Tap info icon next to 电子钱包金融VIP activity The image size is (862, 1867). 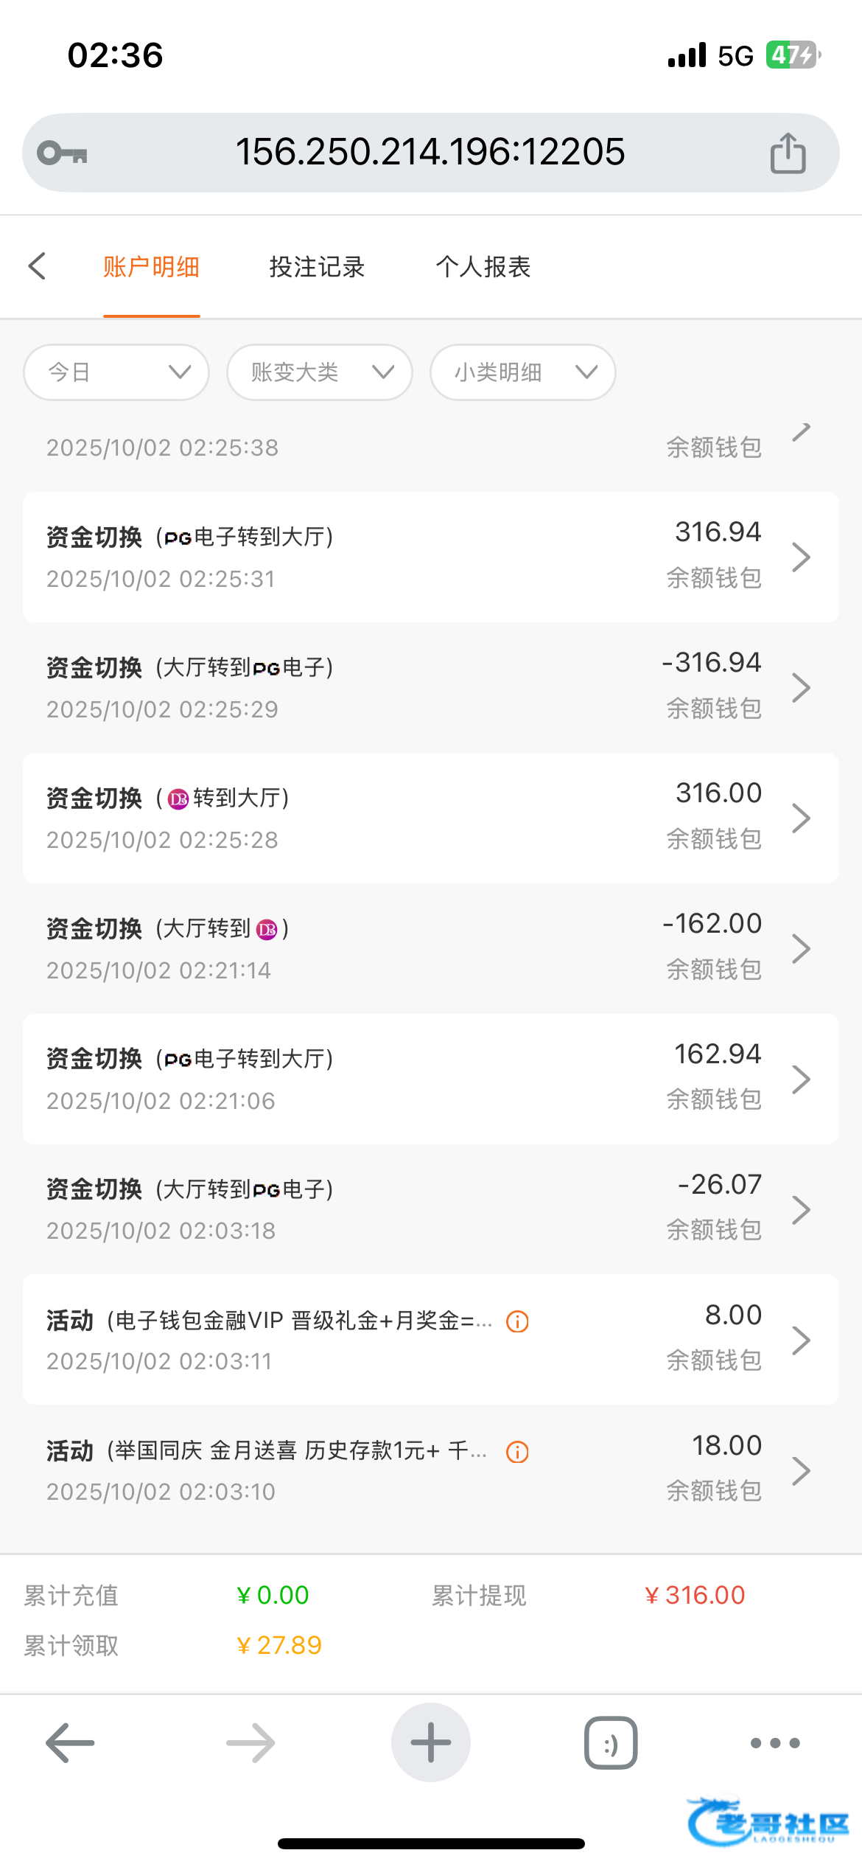(x=517, y=1321)
